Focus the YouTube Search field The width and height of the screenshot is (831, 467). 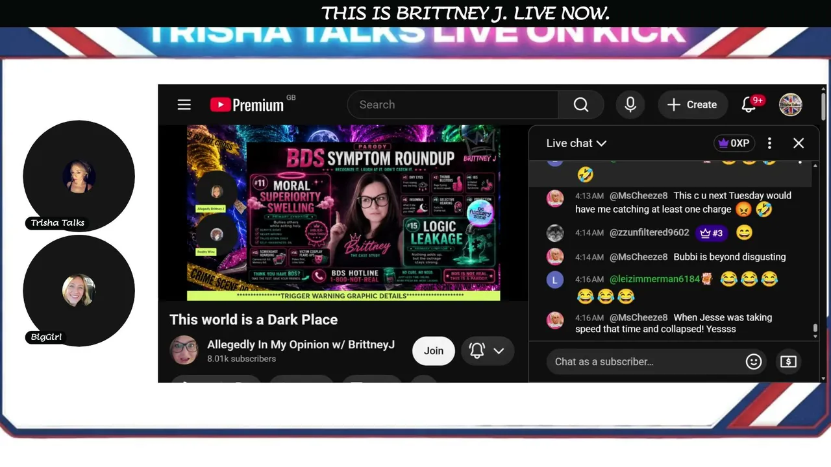tap(453, 104)
